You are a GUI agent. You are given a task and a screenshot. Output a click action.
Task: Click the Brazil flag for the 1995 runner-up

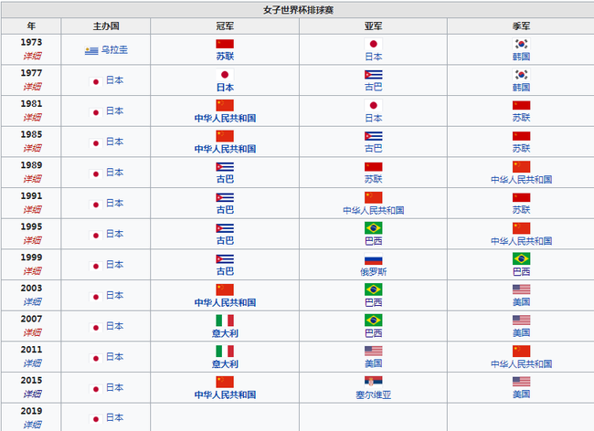[373, 228]
